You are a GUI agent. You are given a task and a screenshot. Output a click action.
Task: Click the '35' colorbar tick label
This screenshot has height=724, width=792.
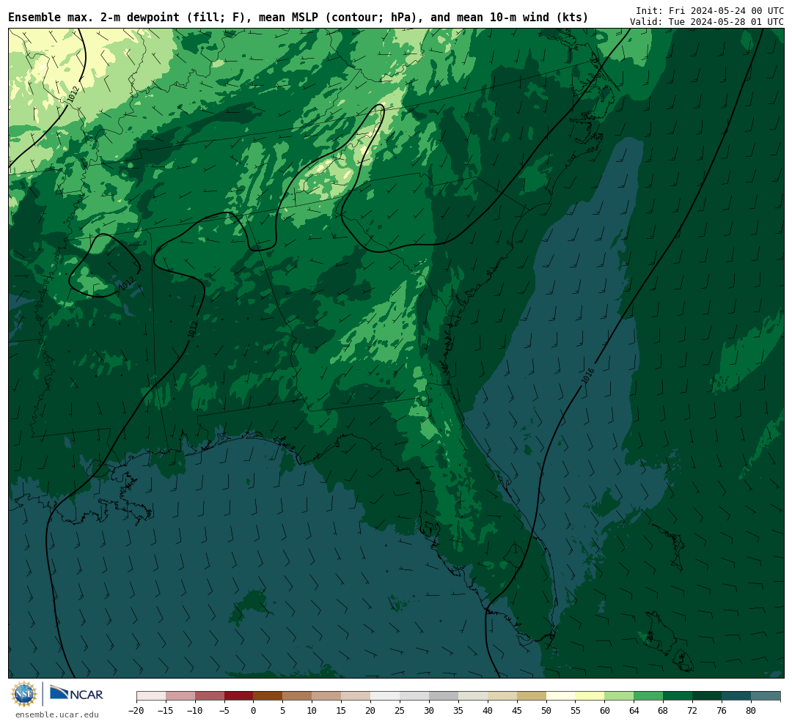458,711
